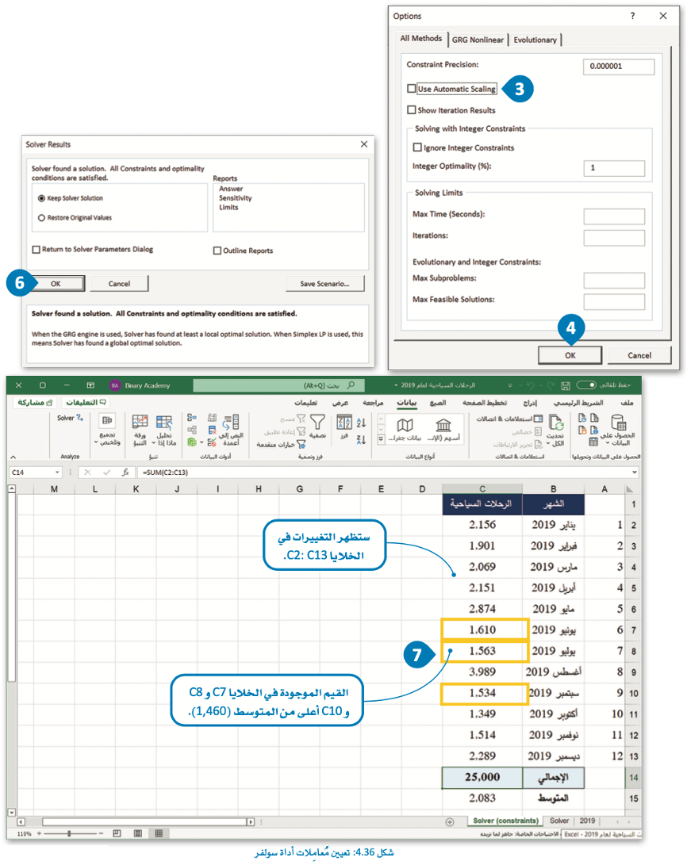Screen dimensions: 687x865
Task: Check Show Iteration Results
Action: tap(411, 109)
